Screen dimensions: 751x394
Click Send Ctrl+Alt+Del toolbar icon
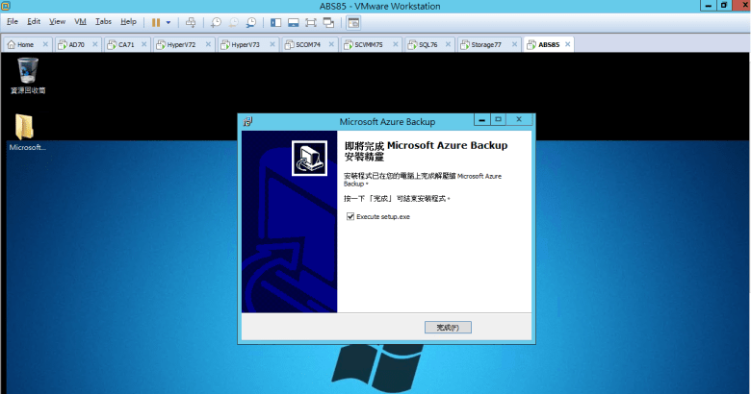(191, 21)
